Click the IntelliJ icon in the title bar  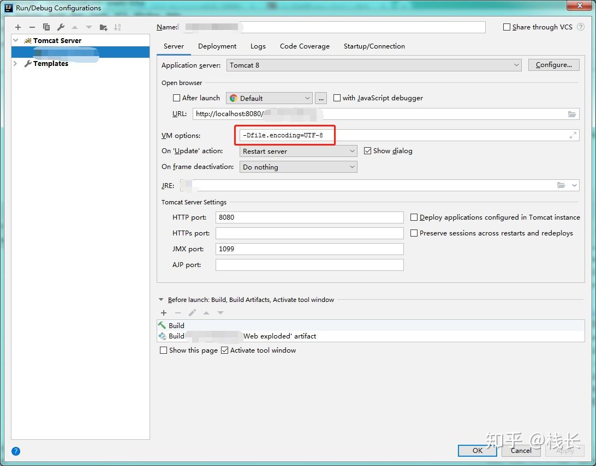[8, 8]
